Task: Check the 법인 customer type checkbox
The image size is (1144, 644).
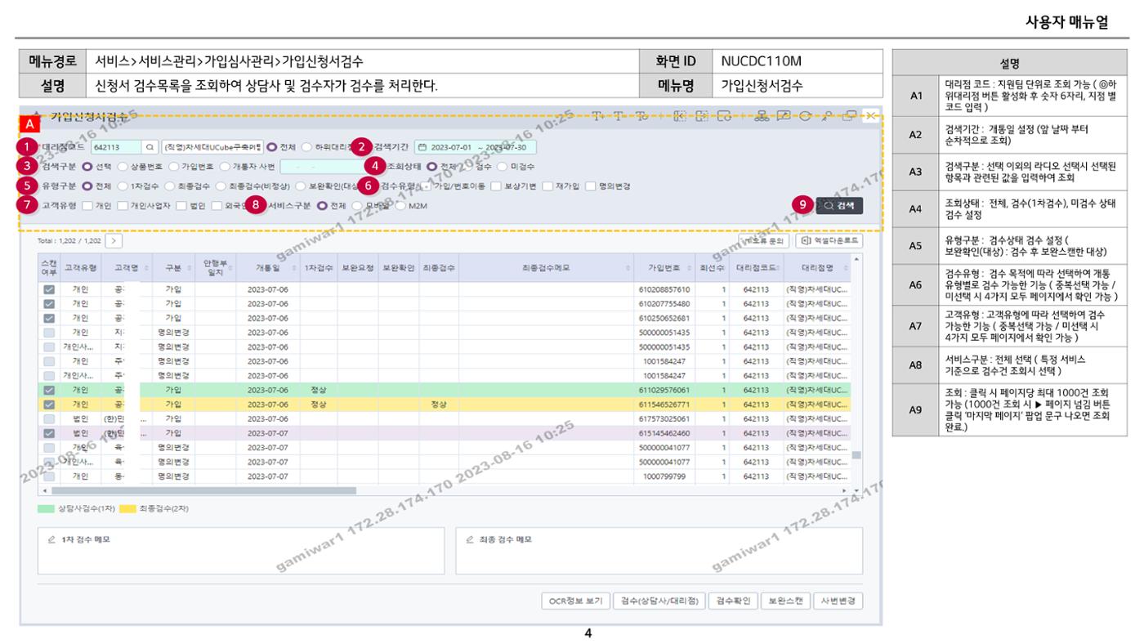Action: (x=181, y=206)
